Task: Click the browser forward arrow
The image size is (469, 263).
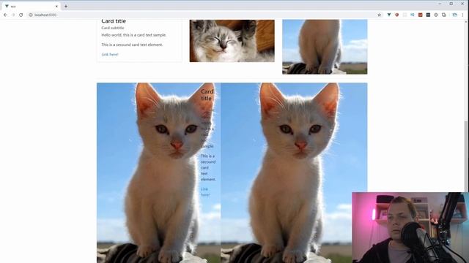Action: pos(13,15)
